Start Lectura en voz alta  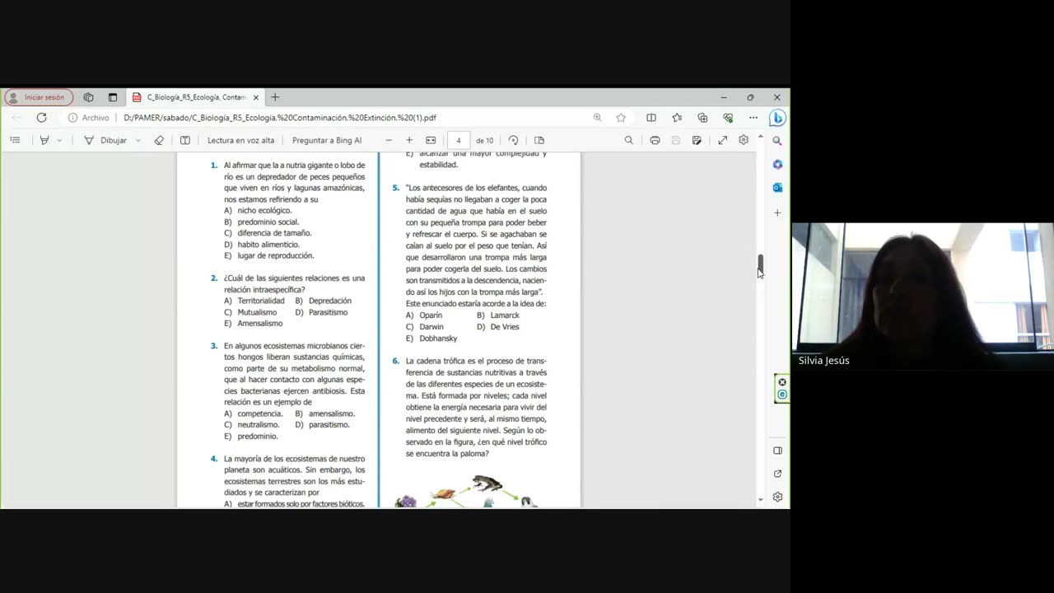click(240, 140)
